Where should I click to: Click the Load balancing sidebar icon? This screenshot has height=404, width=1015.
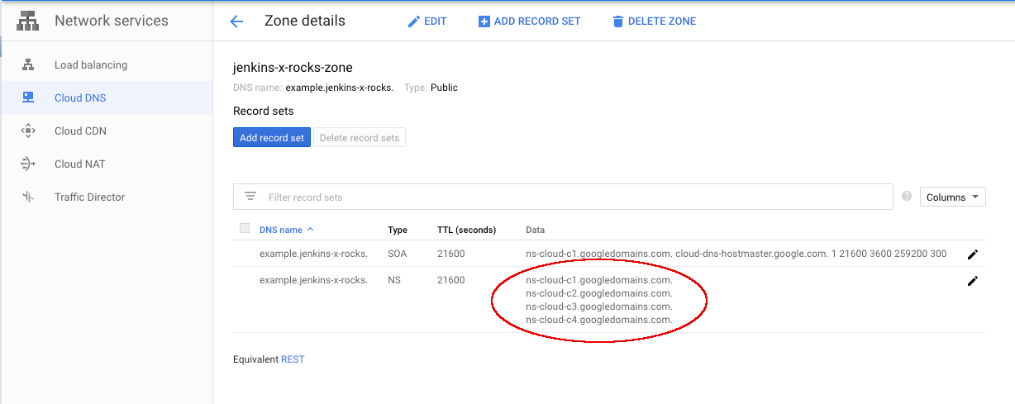(28, 64)
